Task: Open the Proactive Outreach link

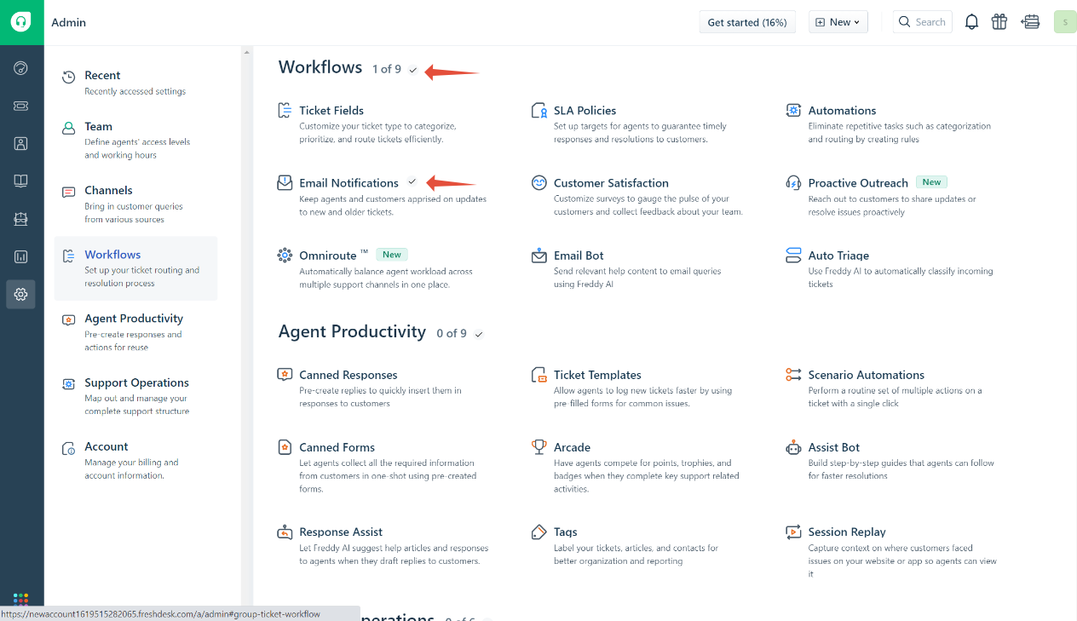Action: click(x=858, y=183)
